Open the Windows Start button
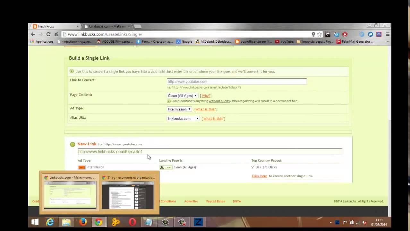Viewport: 410px width, 231px height. 35,222
